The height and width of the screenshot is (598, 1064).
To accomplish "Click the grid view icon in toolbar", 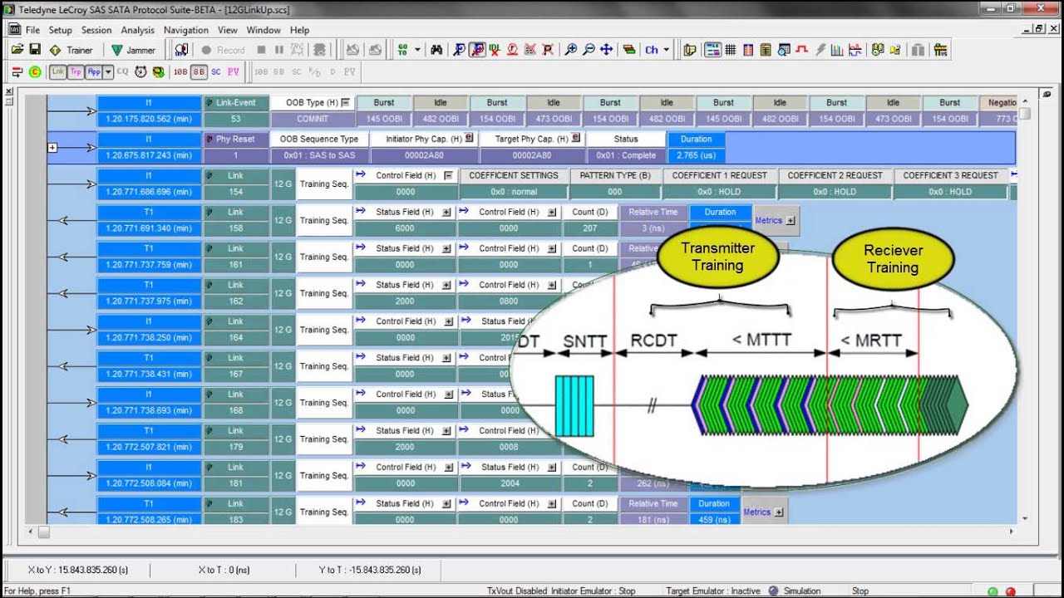I will [730, 50].
